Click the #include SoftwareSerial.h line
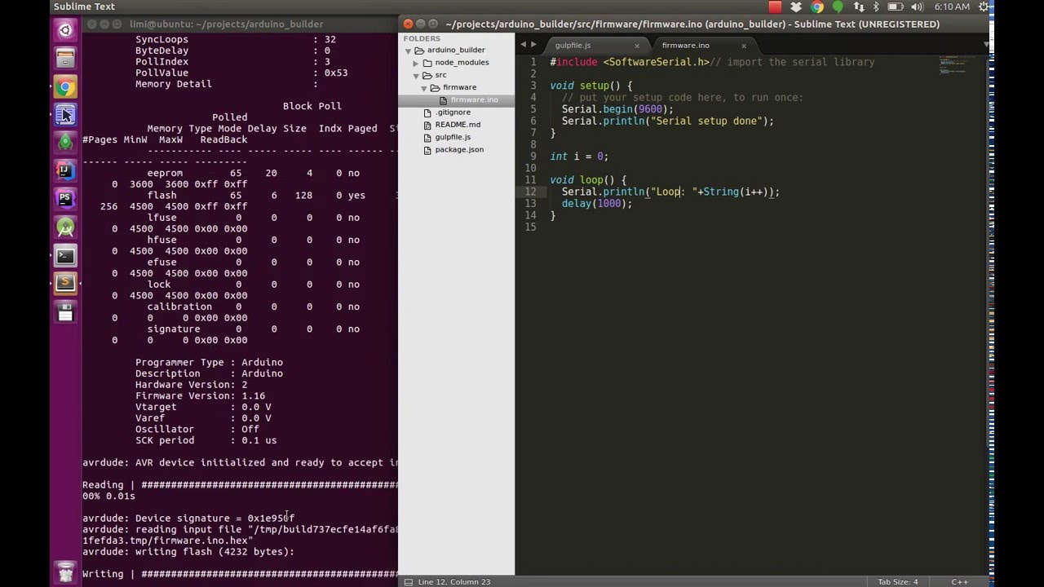 click(712, 62)
